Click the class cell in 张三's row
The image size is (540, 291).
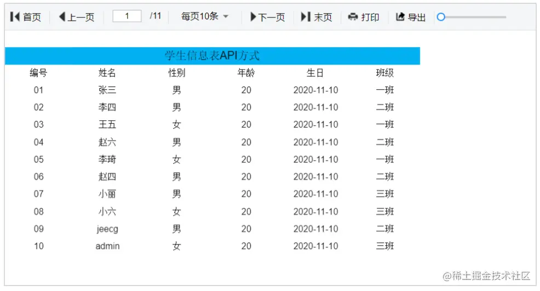click(384, 90)
